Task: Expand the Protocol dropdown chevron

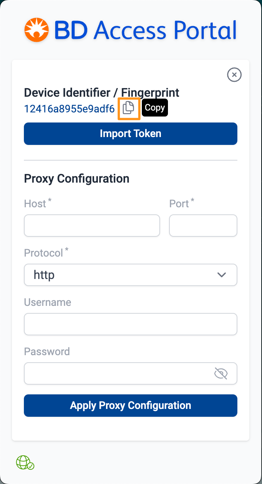Action: click(222, 275)
